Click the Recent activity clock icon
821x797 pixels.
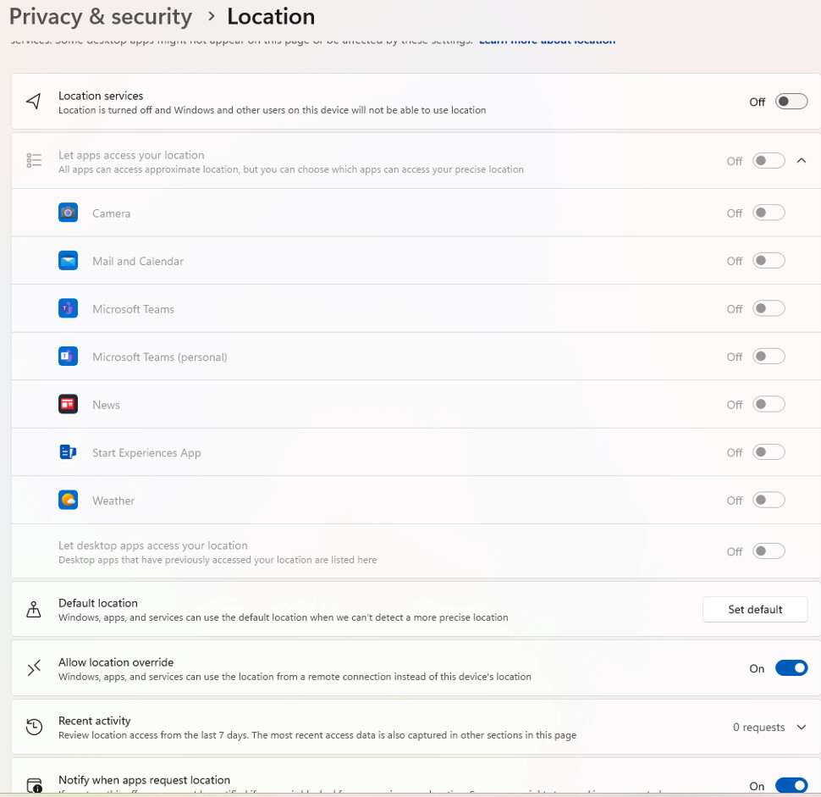34,727
